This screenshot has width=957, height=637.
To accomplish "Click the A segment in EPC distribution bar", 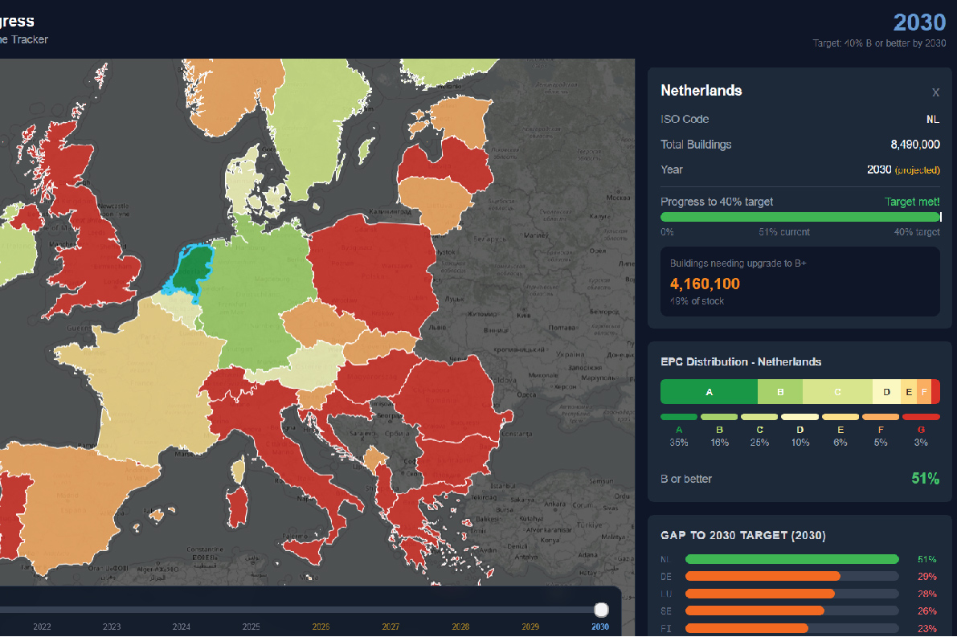I will (709, 392).
